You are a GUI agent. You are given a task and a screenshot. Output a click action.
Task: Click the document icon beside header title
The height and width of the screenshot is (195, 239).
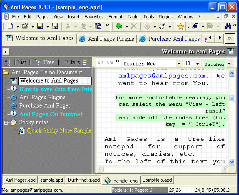231,51
